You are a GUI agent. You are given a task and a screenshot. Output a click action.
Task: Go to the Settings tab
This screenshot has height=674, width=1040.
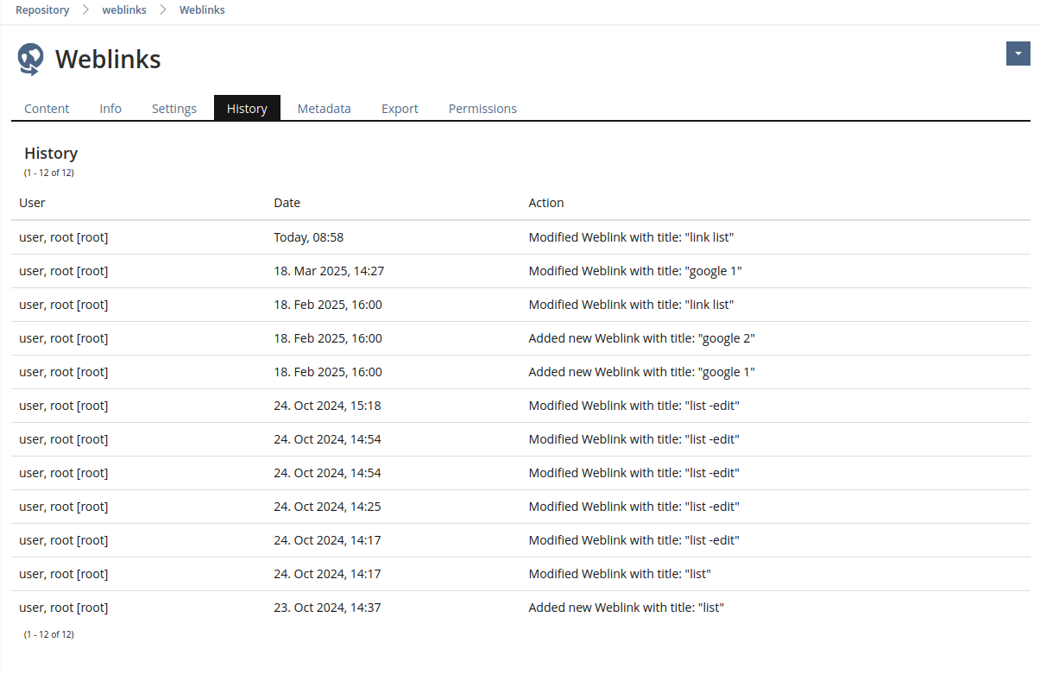click(174, 109)
